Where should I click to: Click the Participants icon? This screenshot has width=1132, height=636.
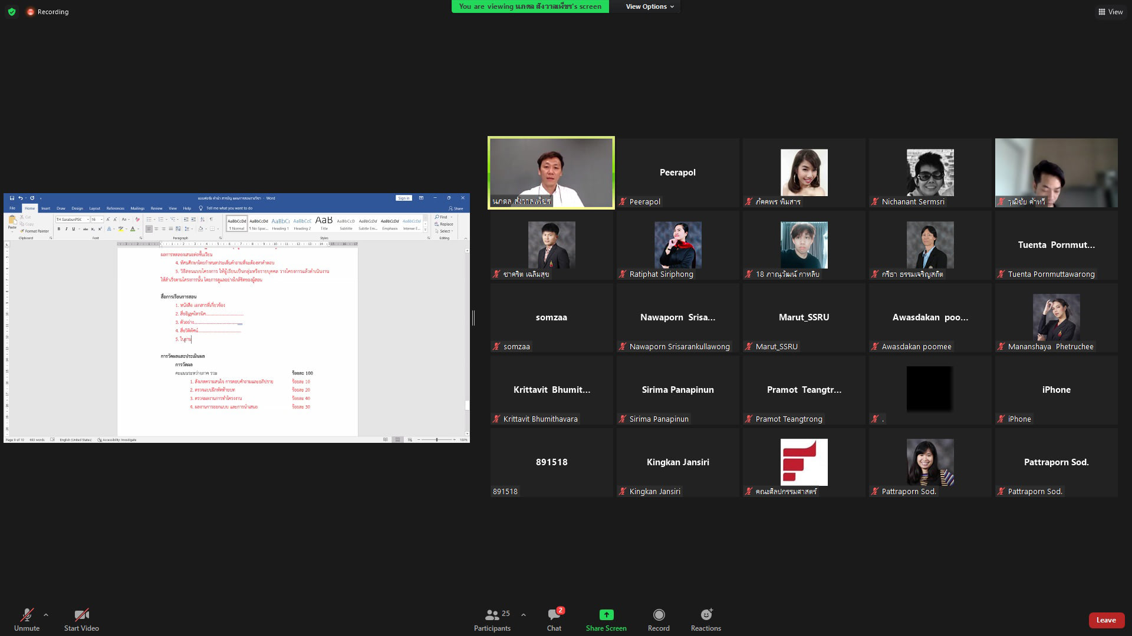[x=491, y=615]
